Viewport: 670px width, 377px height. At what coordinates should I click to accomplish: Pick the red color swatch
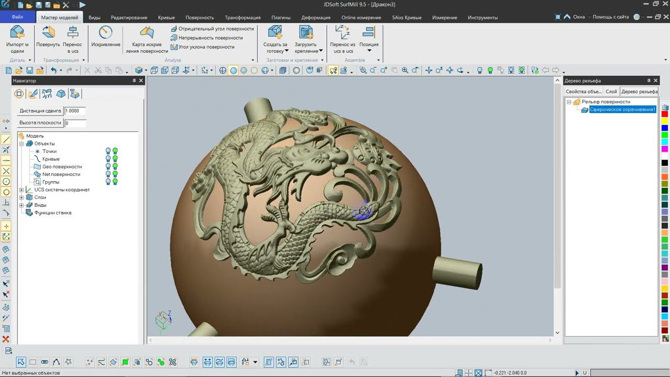tap(665, 114)
